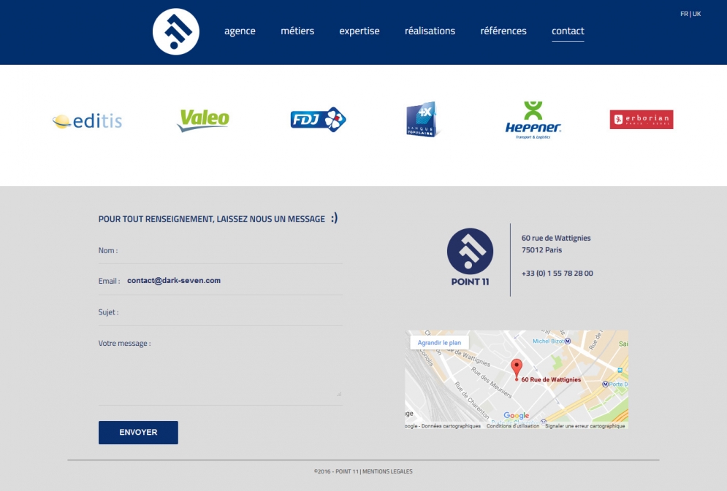Click the Valeo client logo
Viewport: 727px width, 491px height.
point(203,120)
